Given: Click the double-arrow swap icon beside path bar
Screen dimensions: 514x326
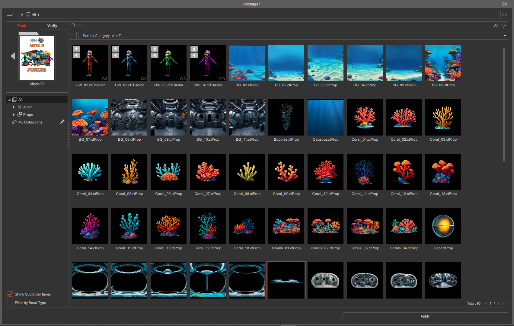Looking at the screenshot, I should [x=504, y=14].
